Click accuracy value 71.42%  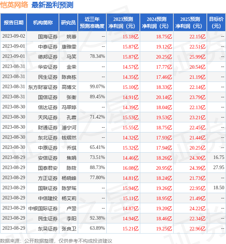coord(97,117)
